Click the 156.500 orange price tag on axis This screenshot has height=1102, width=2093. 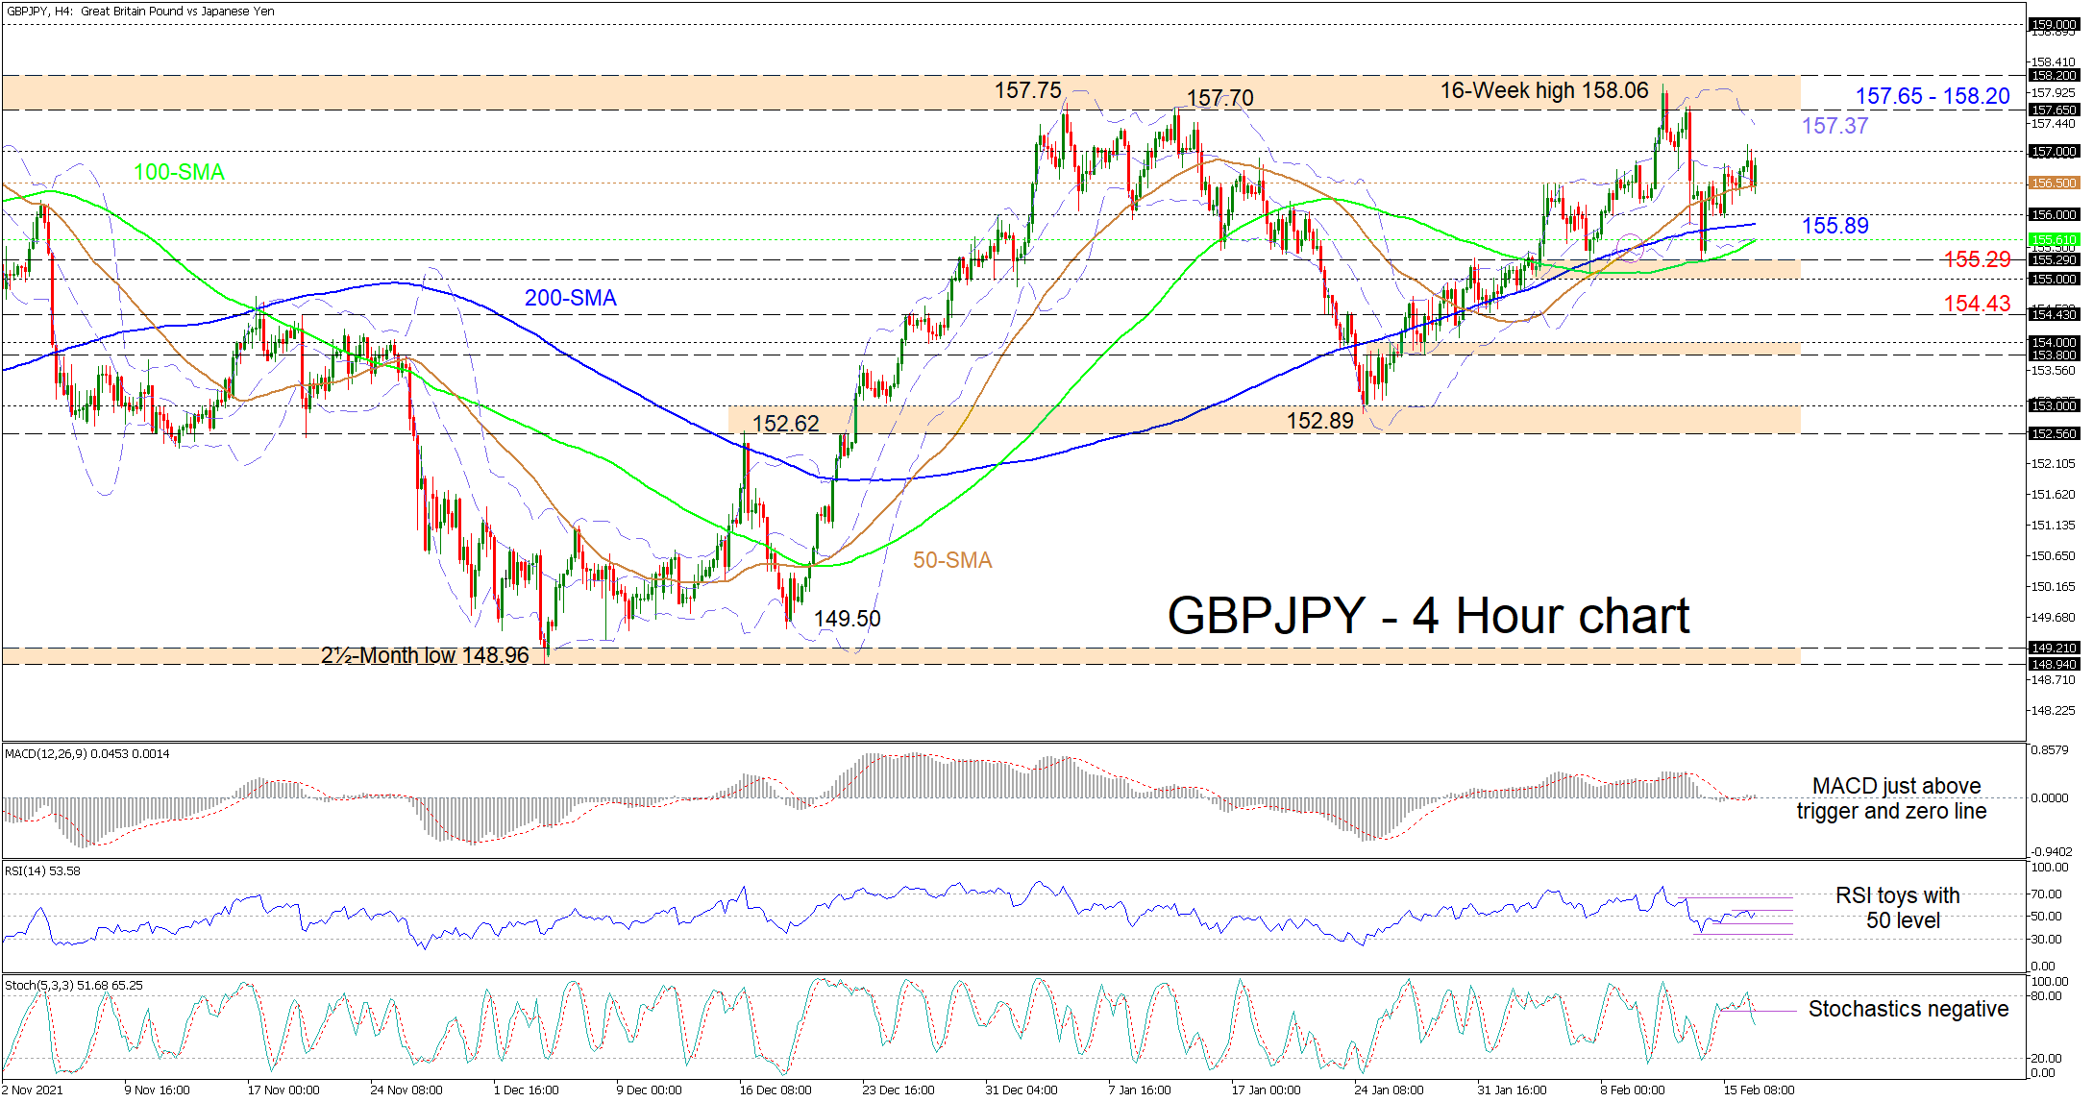click(2053, 183)
